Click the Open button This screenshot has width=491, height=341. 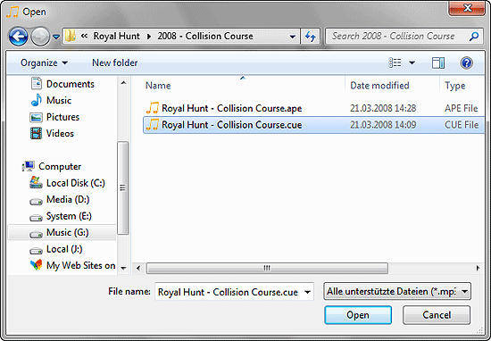coord(358,315)
